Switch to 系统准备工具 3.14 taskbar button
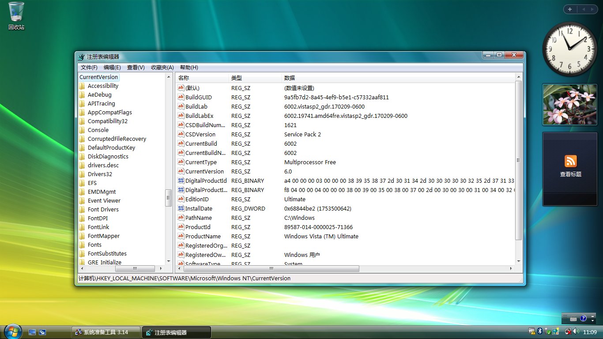Screen dimensions: 603x339 106,332
